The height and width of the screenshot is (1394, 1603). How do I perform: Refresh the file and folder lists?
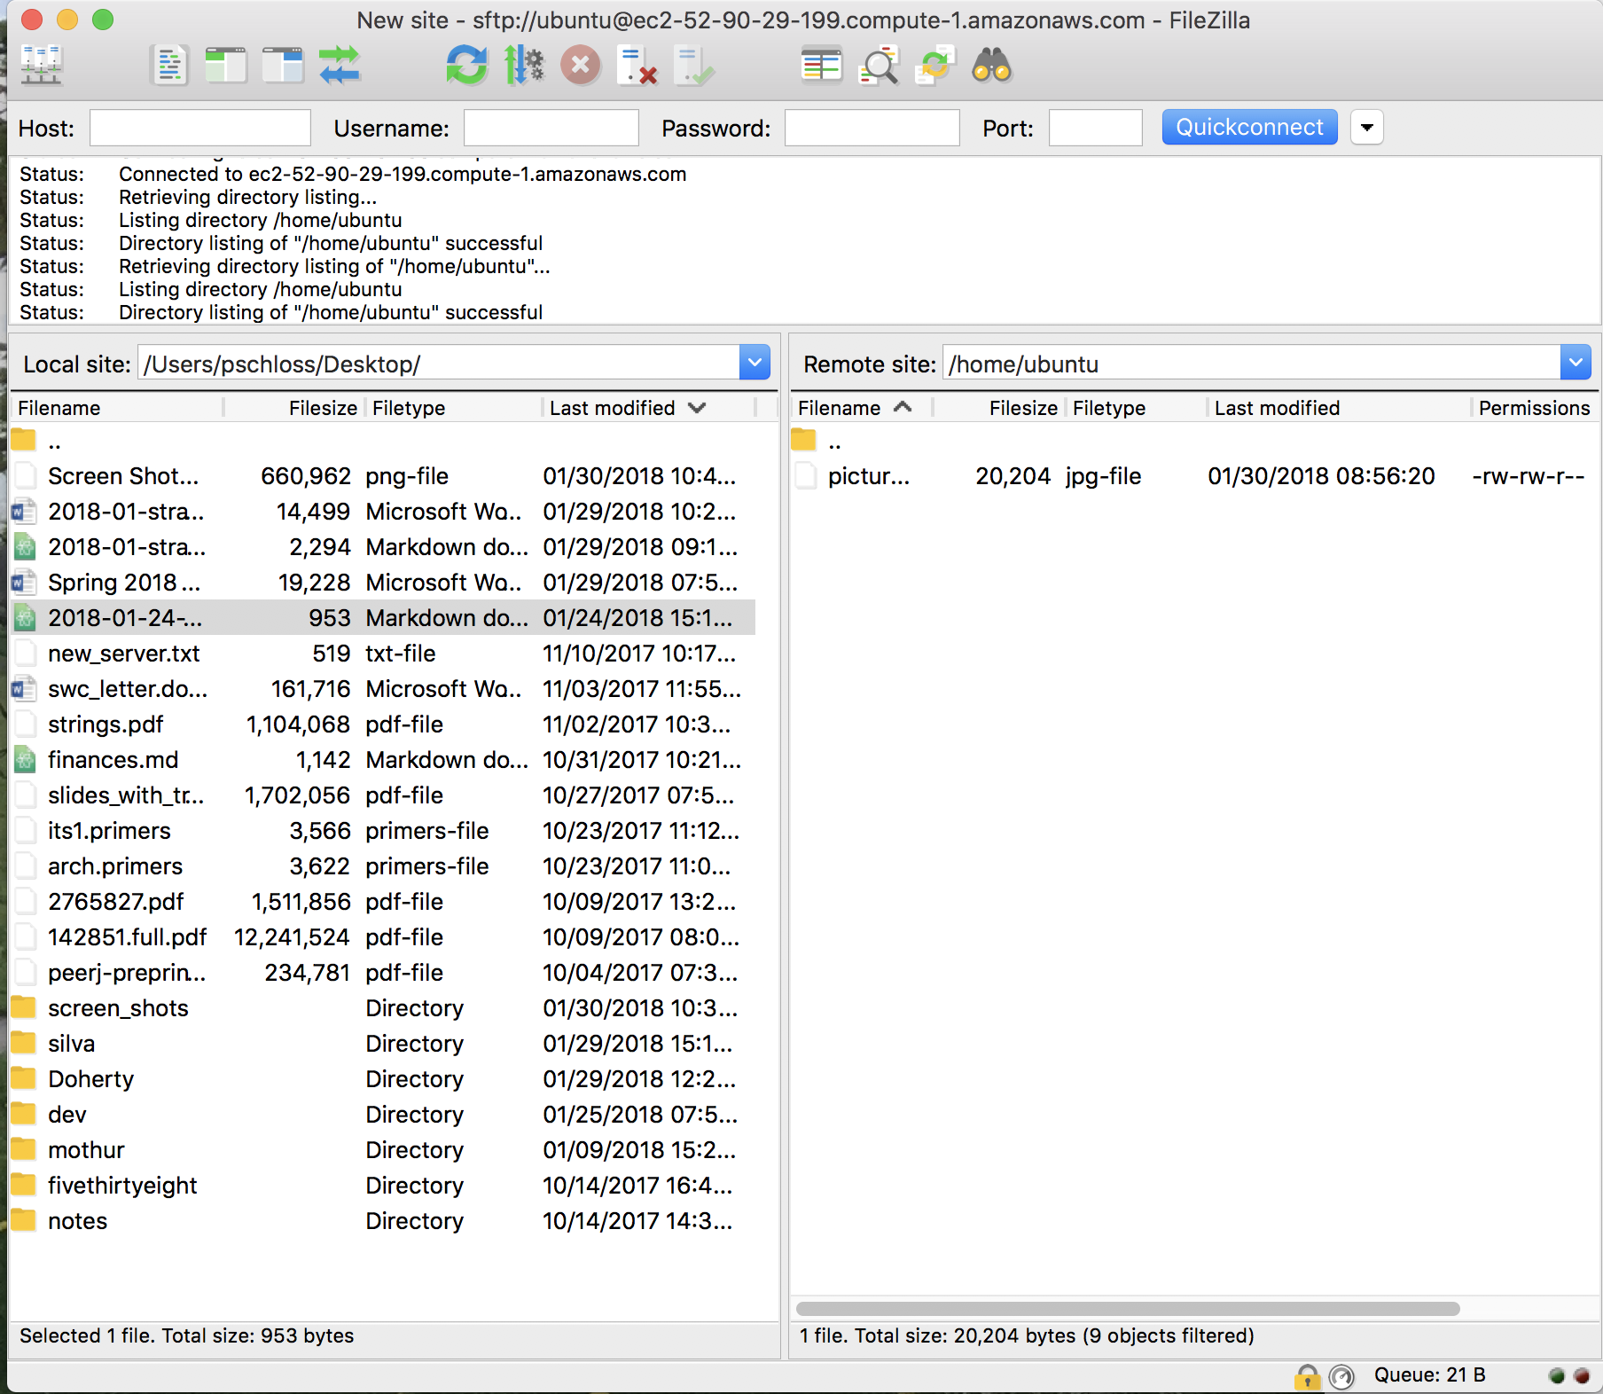point(466,66)
